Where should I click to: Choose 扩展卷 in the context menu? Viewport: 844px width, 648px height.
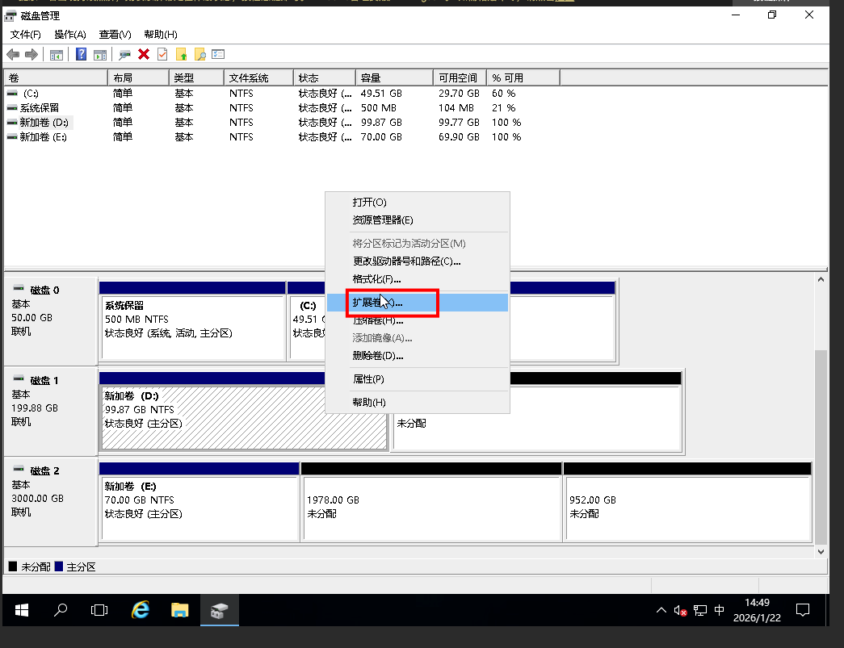tap(377, 303)
